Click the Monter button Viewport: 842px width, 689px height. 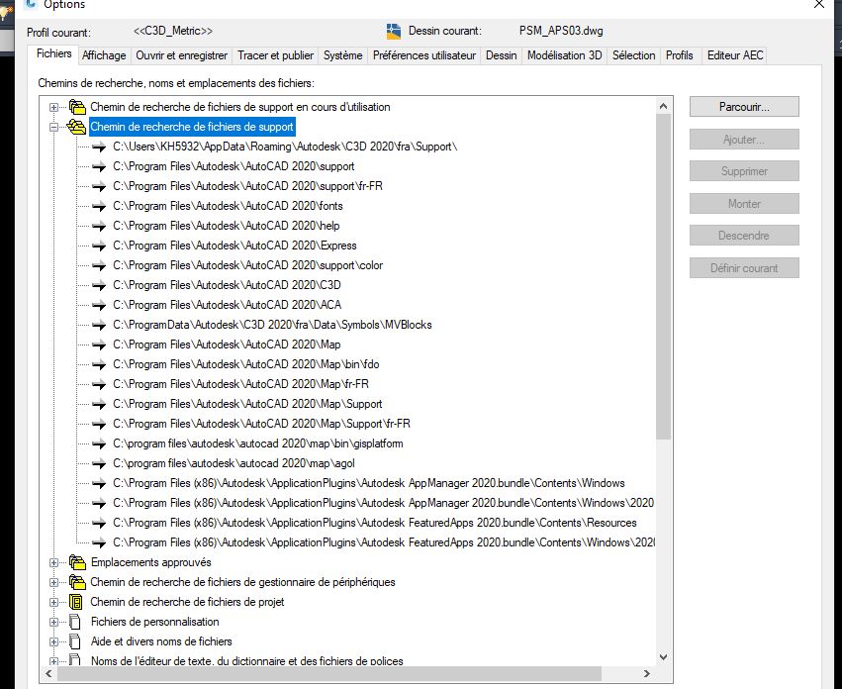[744, 204]
